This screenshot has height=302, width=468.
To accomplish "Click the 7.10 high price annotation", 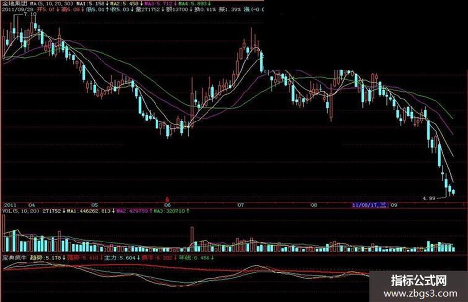I will pos(30,14).
